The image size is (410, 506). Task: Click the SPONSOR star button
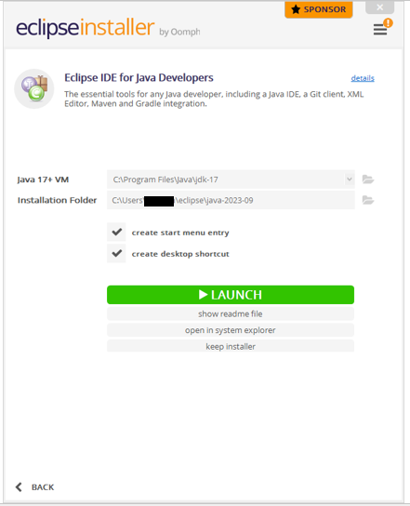pos(318,9)
